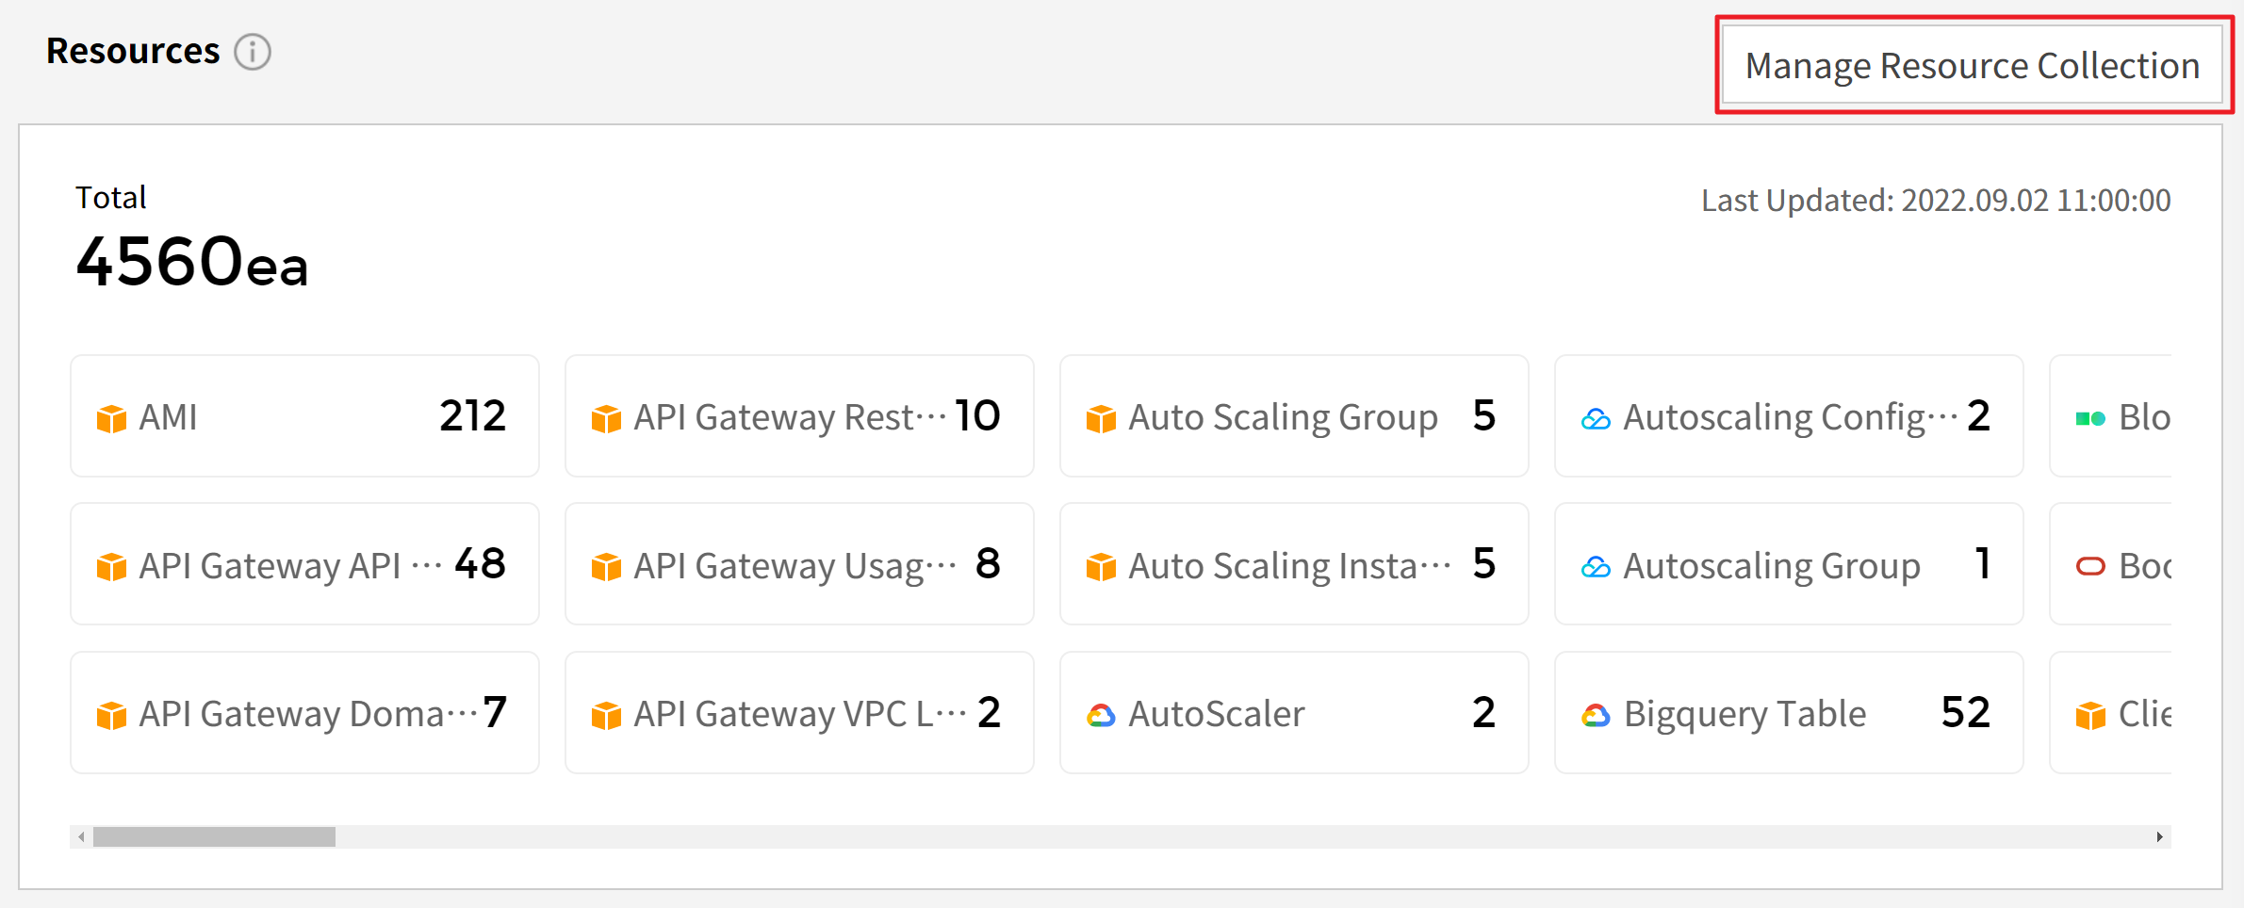This screenshot has height=908, width=2244.
Task: Click the AWS icon on AMI card
Action: (x=111, y=418)
